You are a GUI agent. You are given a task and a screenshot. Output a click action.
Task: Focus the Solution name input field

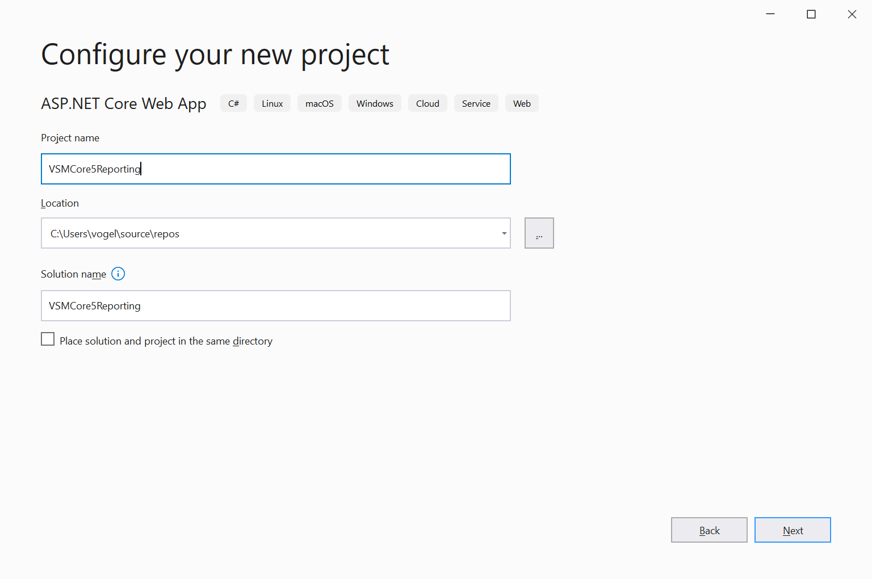coord(275,306)
